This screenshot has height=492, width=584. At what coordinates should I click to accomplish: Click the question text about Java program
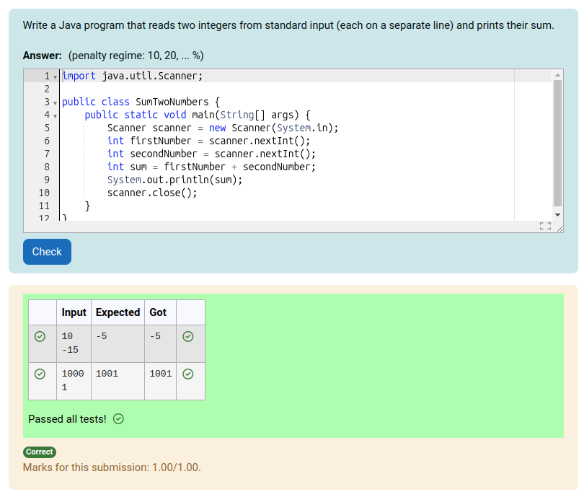[288, 25]
